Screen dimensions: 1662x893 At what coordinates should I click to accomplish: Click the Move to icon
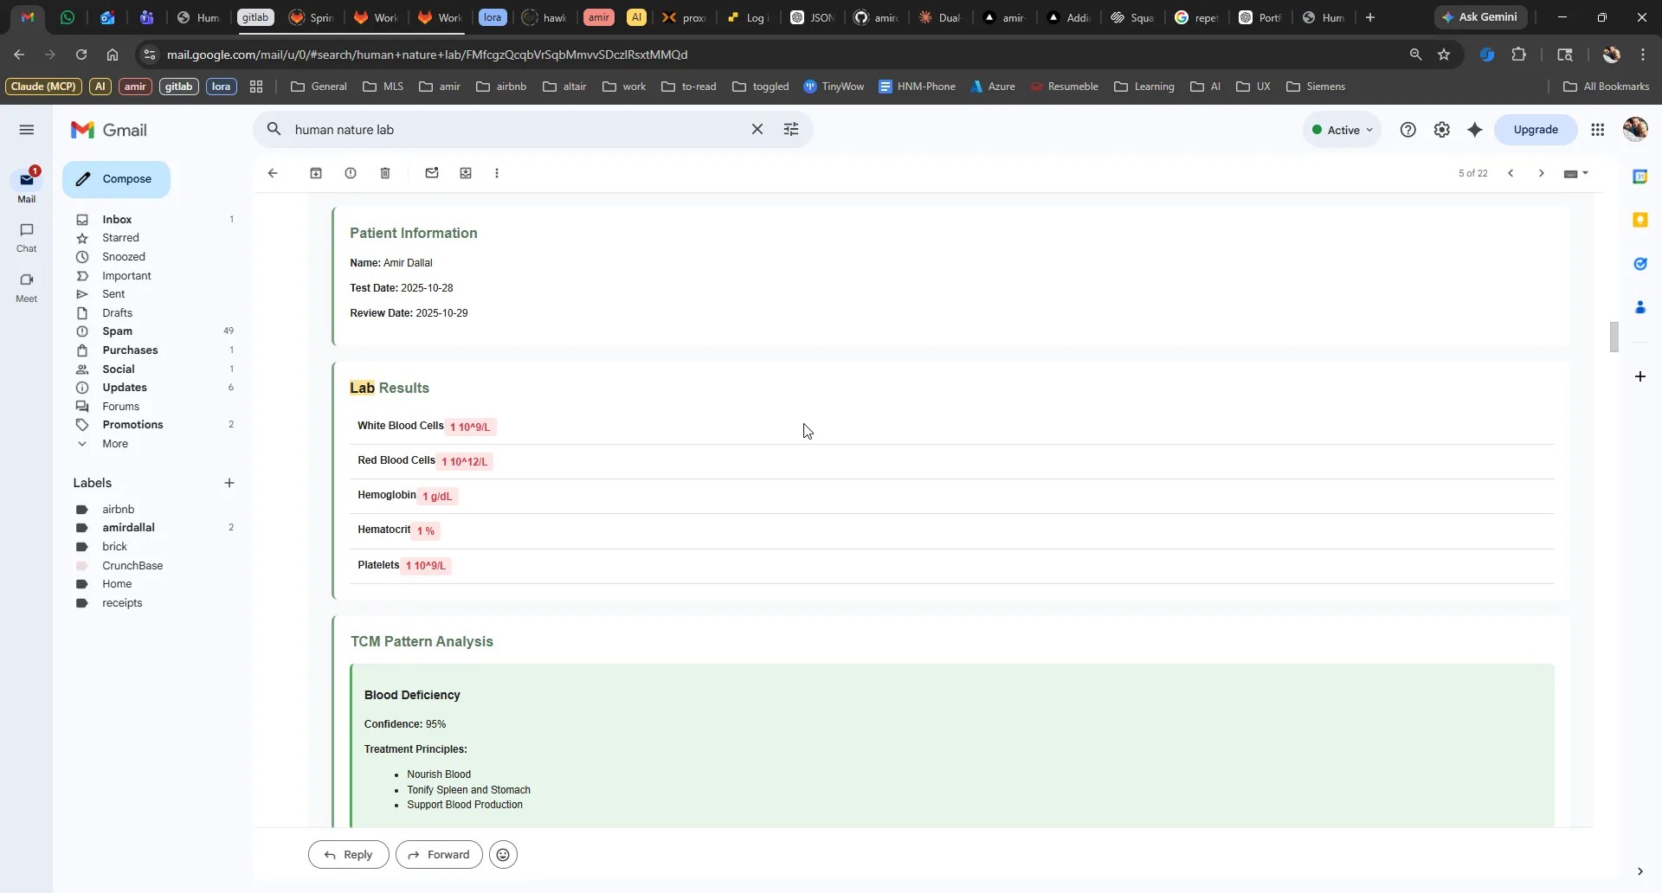click(x=466, y=173)
